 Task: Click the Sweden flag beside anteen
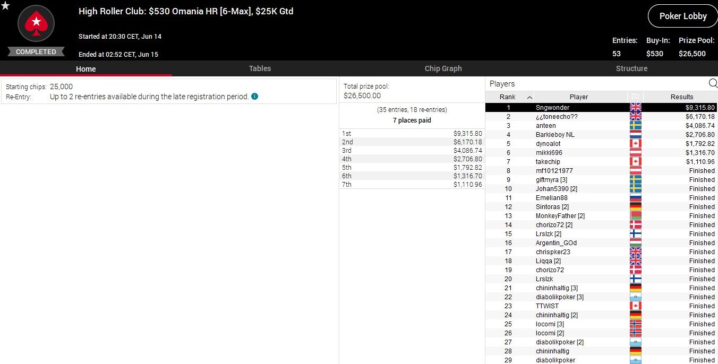(x=635, y=126)
